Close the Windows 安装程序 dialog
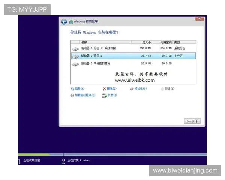This screenshot has width=225, height=180. pyautogui.click(x=199, y=19)
